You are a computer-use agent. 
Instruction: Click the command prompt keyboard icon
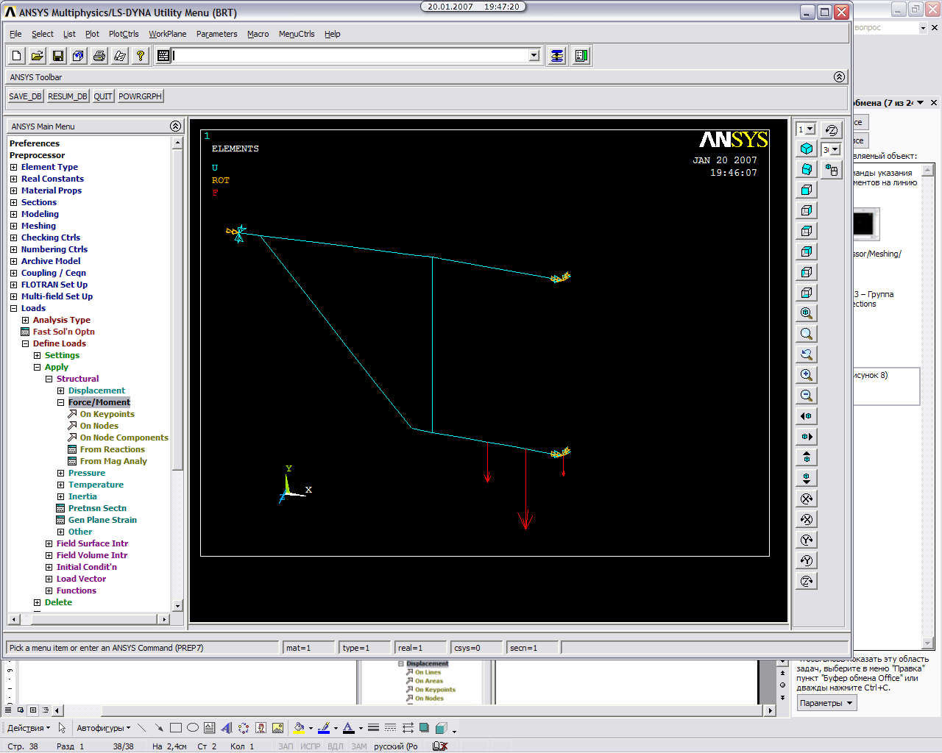pyautogui.click(x=163, y=56)
